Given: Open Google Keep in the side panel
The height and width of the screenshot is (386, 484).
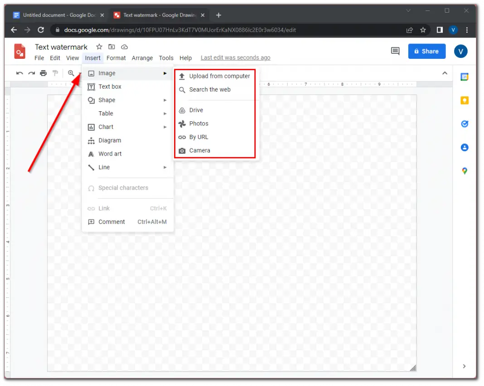Looking at the screenshot, I should [464, 100].
